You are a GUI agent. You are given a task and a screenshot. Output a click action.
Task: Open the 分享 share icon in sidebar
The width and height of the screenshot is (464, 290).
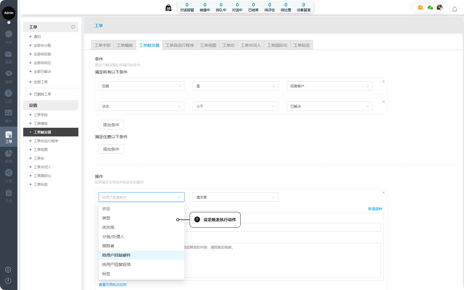pos(9,173)
